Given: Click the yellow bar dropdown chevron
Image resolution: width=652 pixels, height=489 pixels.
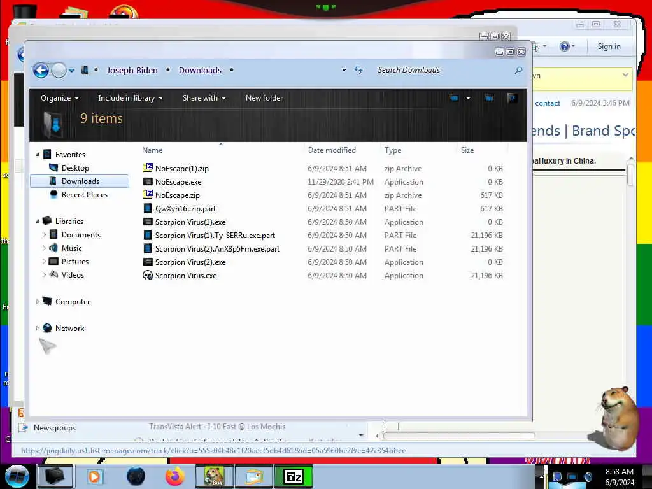Looking at the screenshot, I should [x=625, y=75].
